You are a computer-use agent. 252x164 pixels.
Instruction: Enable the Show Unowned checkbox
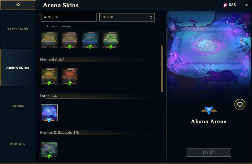coord(43,26)
